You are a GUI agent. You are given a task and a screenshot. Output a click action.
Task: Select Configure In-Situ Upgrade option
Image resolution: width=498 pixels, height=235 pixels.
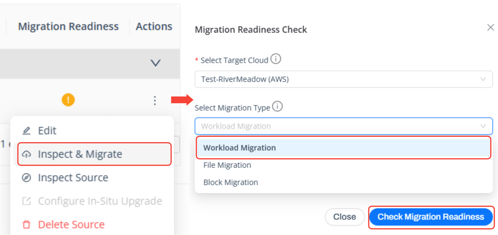tap(92, 201)
